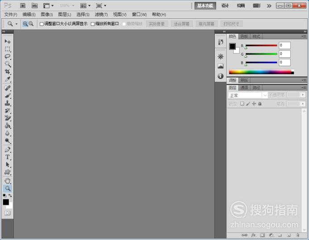Click the 实际像素 button
This screenshot has width=309, height=240.
point(157,24)
